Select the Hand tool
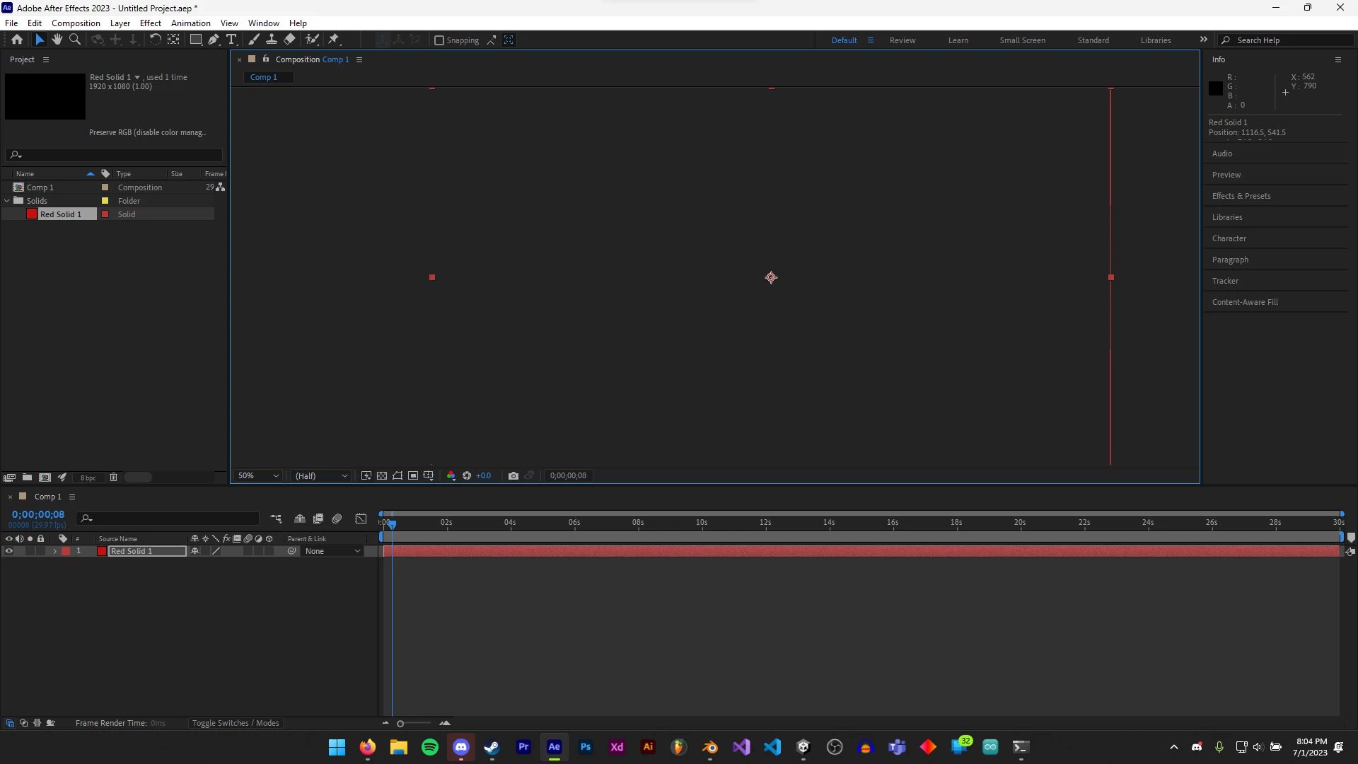Image resolution: width=1358 pixels, height=764 pixels. 57,40
